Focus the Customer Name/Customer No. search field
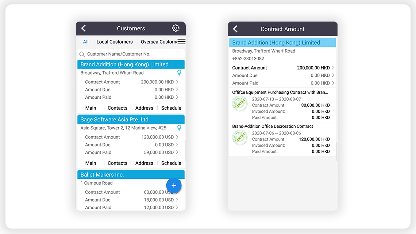This screenshot has width=416, height=234. tap(131, 54)
